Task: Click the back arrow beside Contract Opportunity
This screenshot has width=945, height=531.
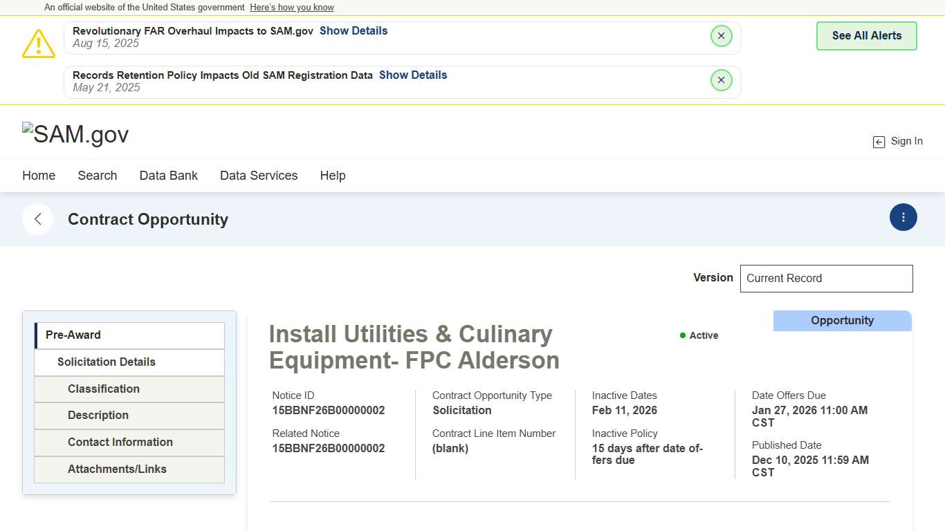Action: click(x=38, y=219)
